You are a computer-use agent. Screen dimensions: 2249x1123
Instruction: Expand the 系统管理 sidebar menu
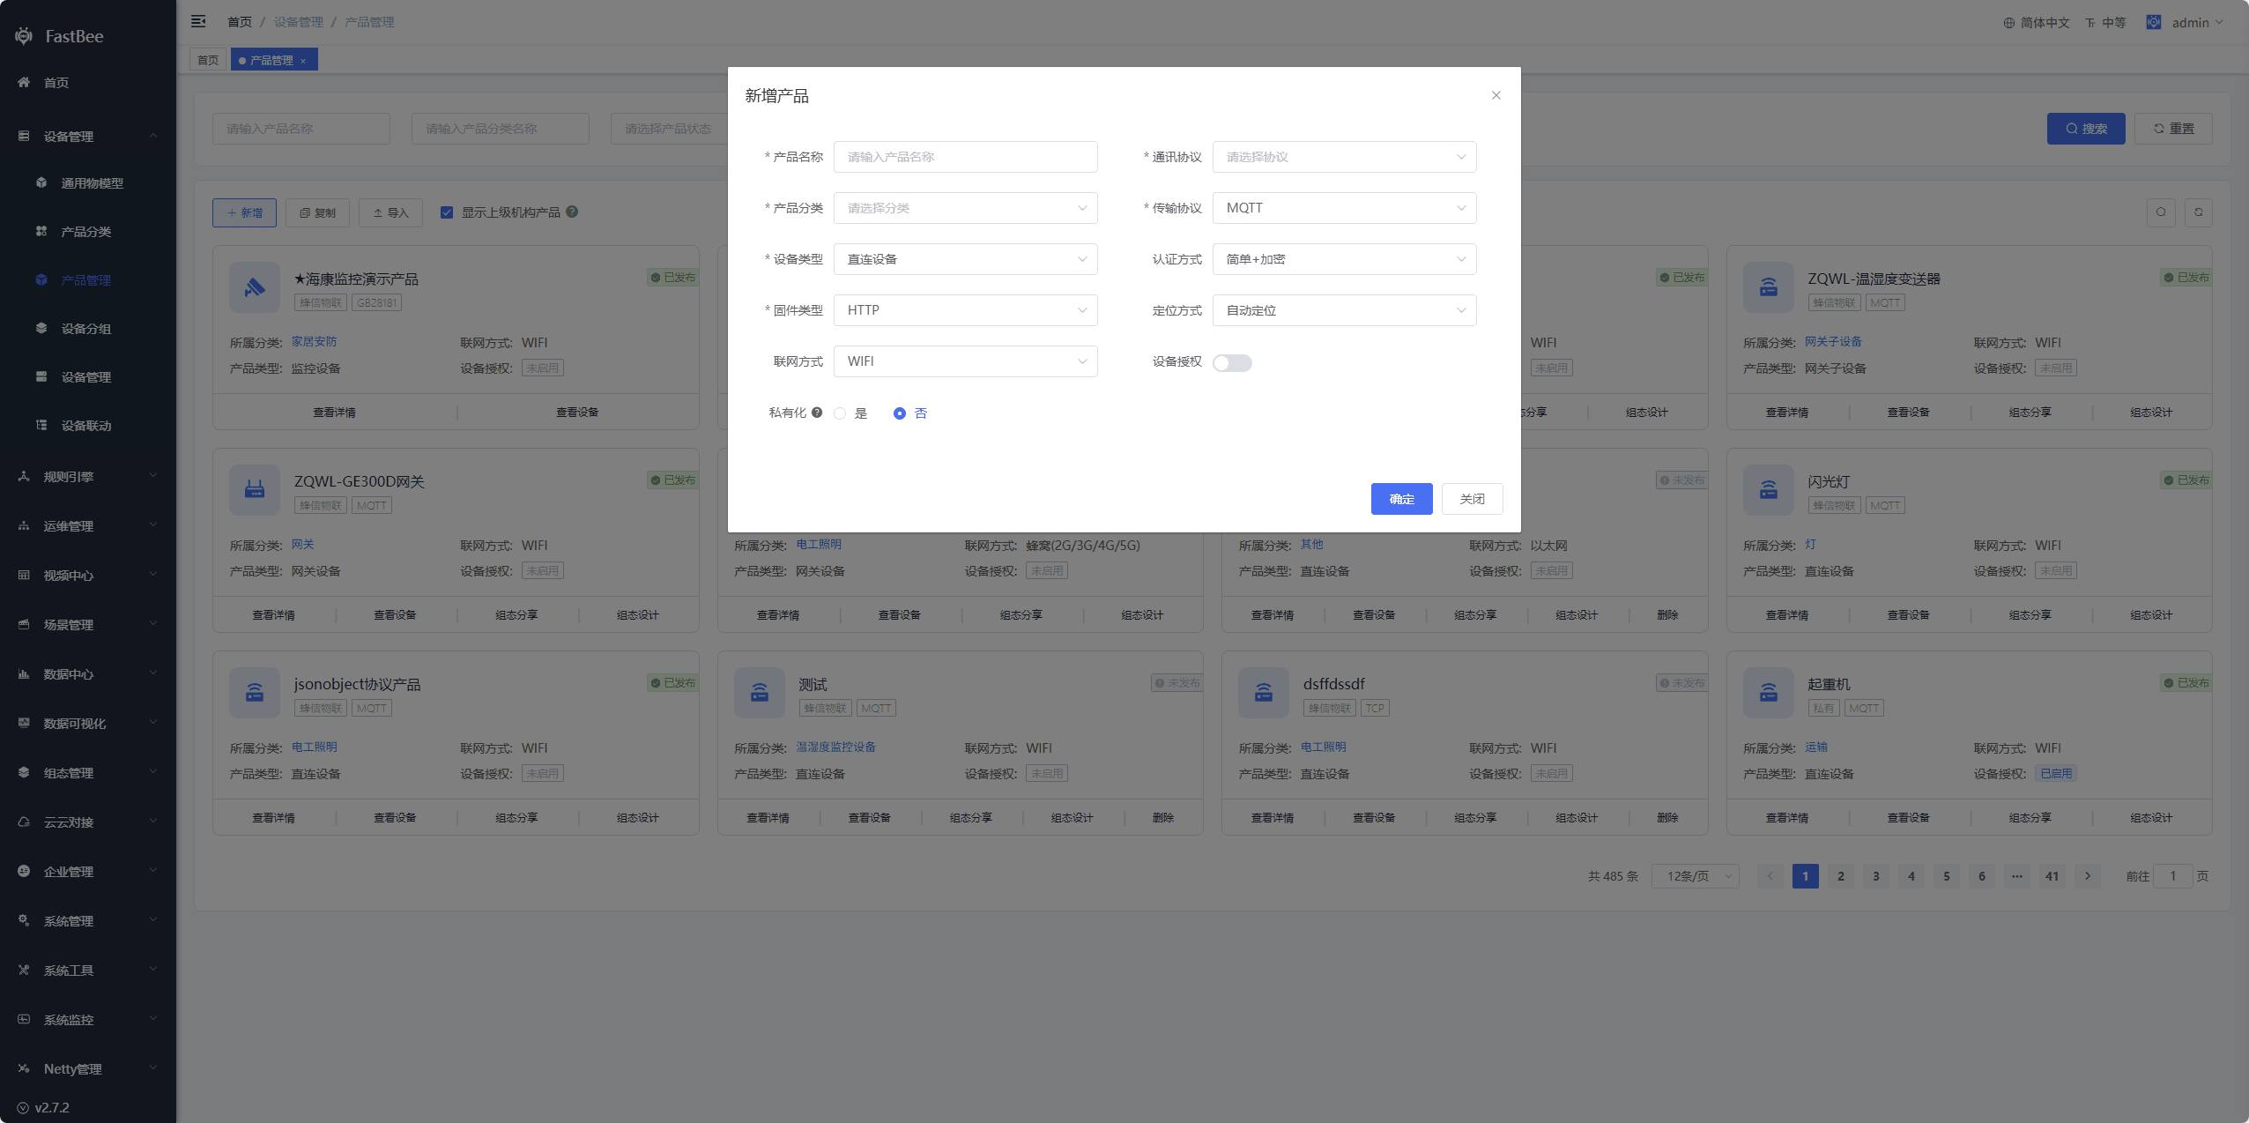[88, 921]
